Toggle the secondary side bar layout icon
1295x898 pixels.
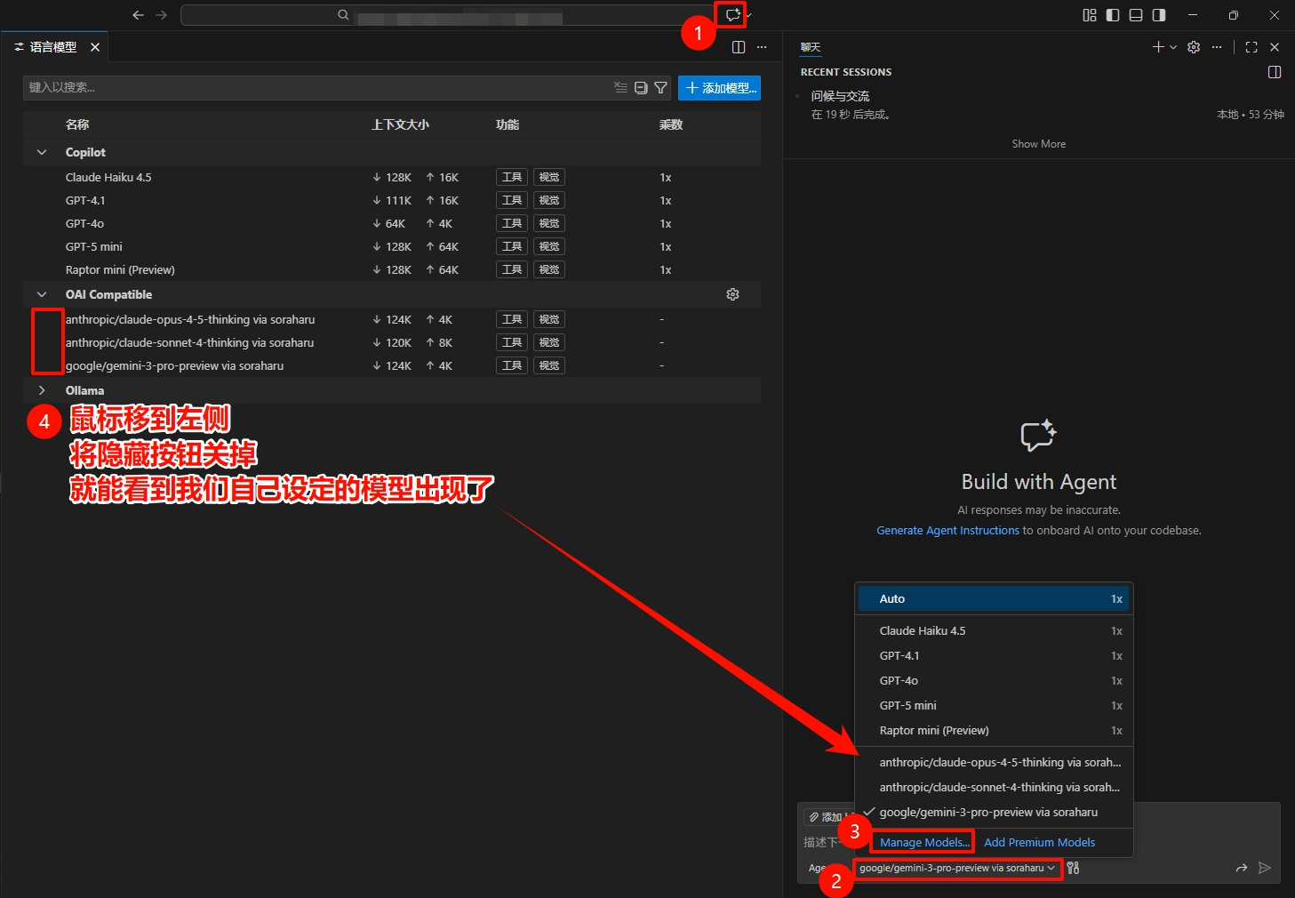tap(1159, 15)
